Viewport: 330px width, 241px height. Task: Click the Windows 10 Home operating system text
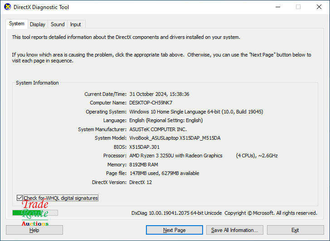point(196,112)
